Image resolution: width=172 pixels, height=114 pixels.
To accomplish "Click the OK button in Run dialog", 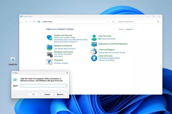I will (x=33, y=95).
